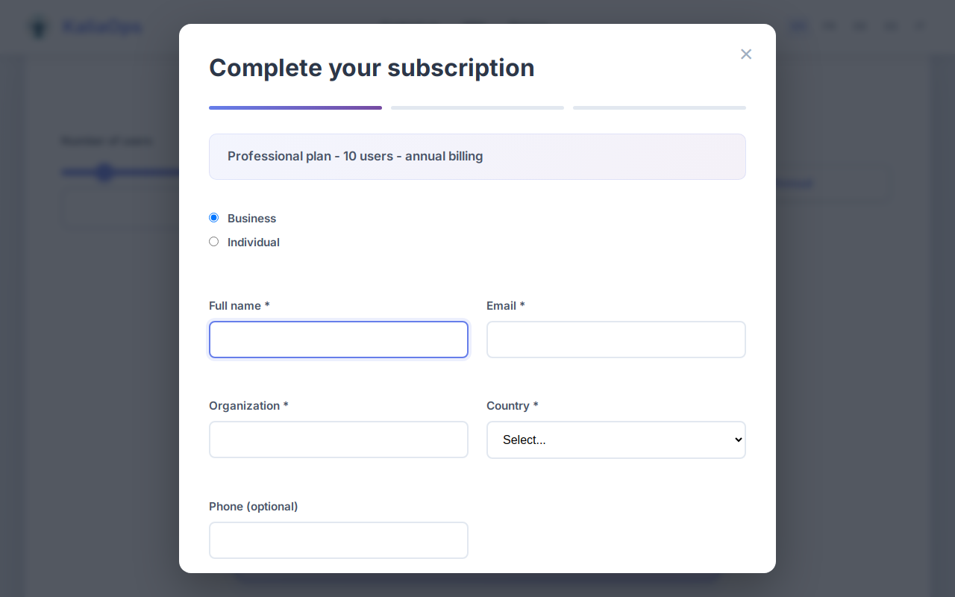Click the KaleOps logo icon in the header
The image size is (955, 597).
click(x=37, y=26)
